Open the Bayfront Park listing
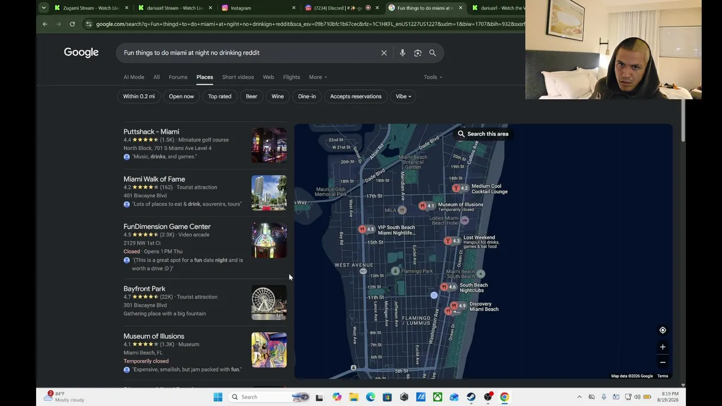The image size is (722, 406). point(144,289)
